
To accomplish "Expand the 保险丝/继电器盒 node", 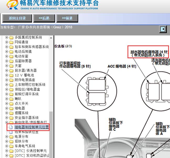I will [x=7, y=89].
